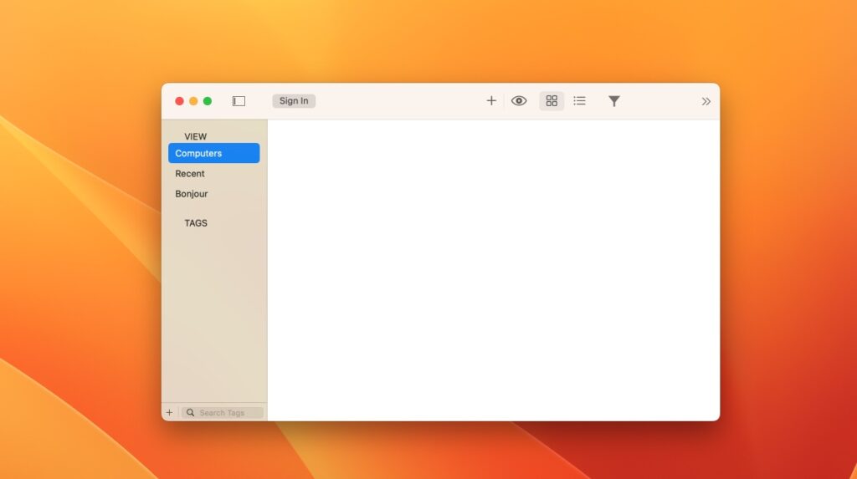
Task: Add a new tag with bottom plus
Action: 169,413
